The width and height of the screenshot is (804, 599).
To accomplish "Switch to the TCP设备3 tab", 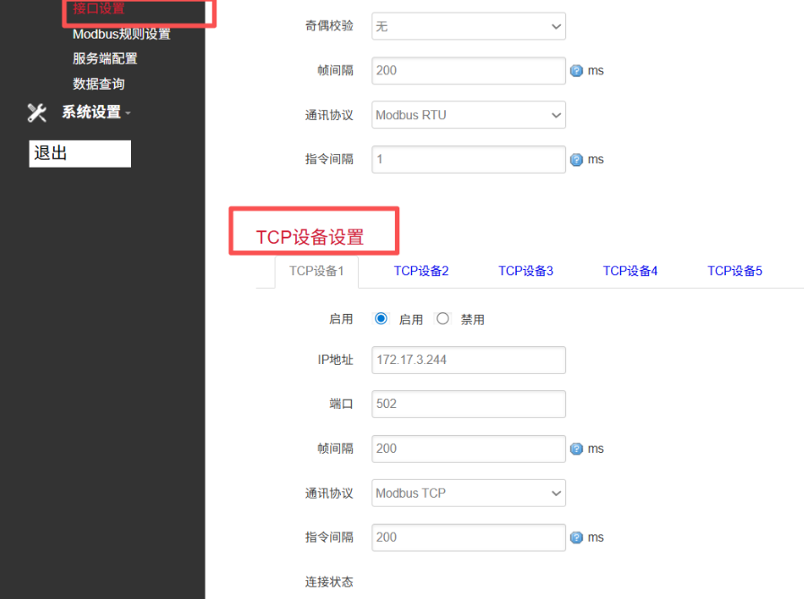I will (x=526, y=270).
